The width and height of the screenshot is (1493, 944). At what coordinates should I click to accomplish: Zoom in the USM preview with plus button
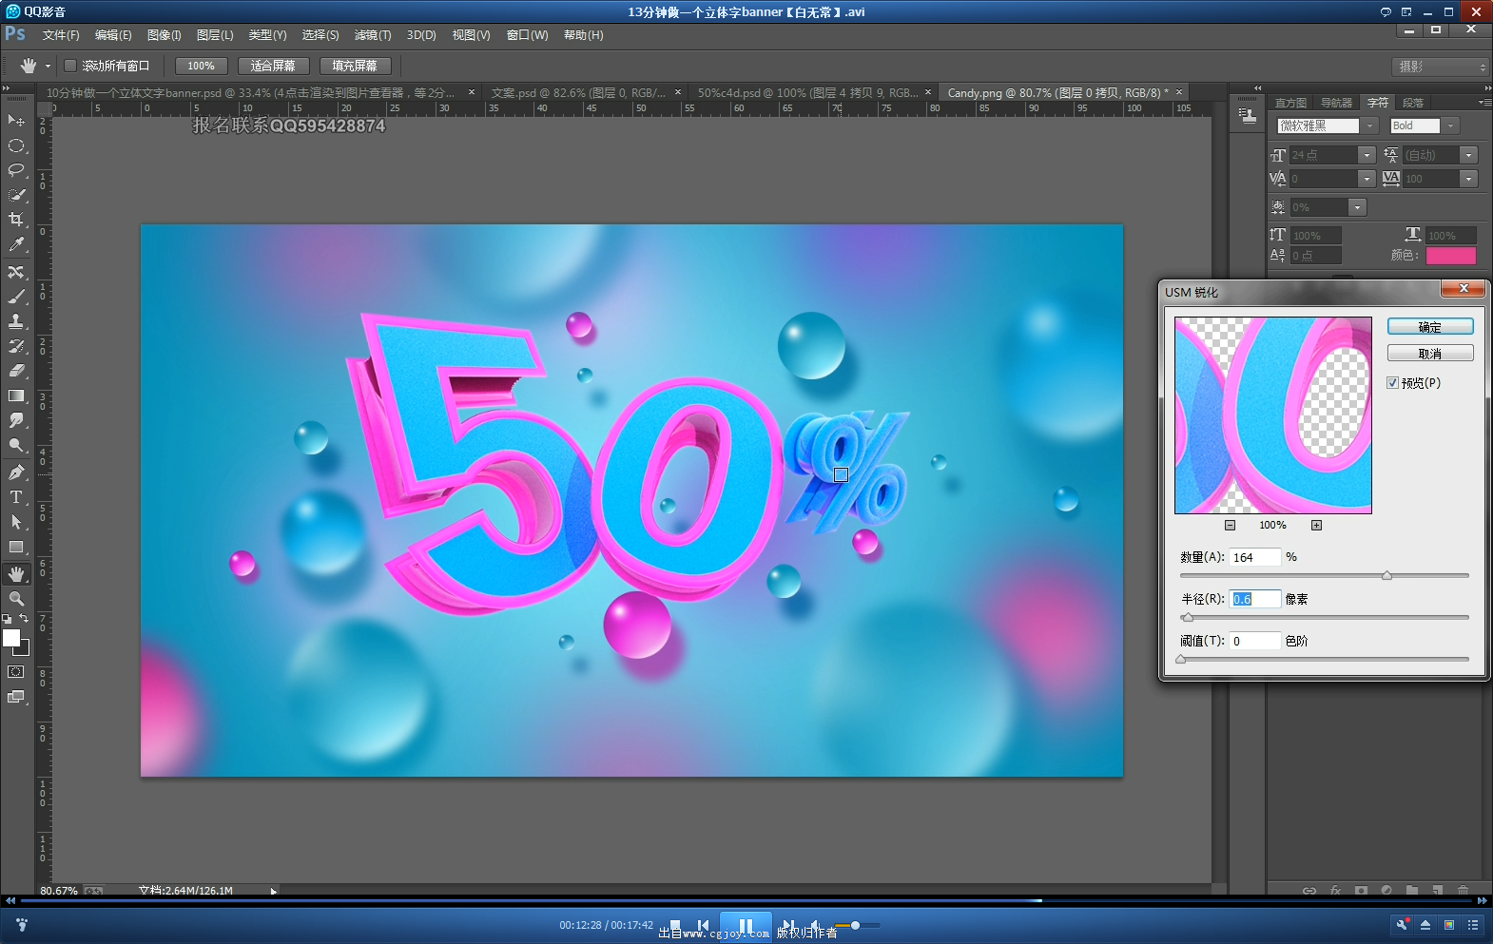click(1316, 525)
